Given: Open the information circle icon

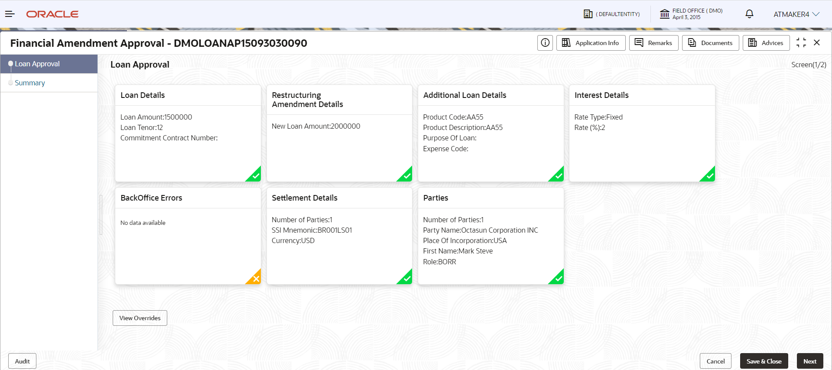Looking at the screenshot, I should click(x=545, y=43).
